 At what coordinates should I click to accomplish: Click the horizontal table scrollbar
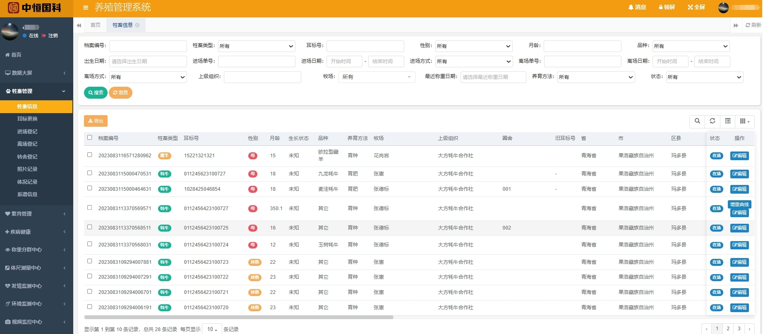point(238,317)
